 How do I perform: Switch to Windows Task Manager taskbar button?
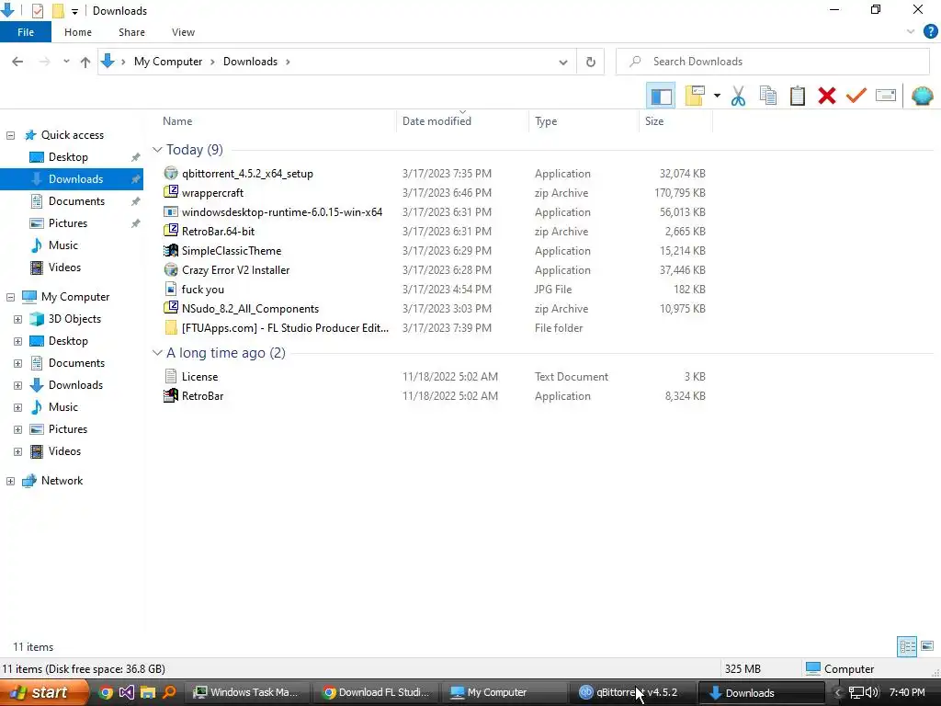[x=246, y=692]
